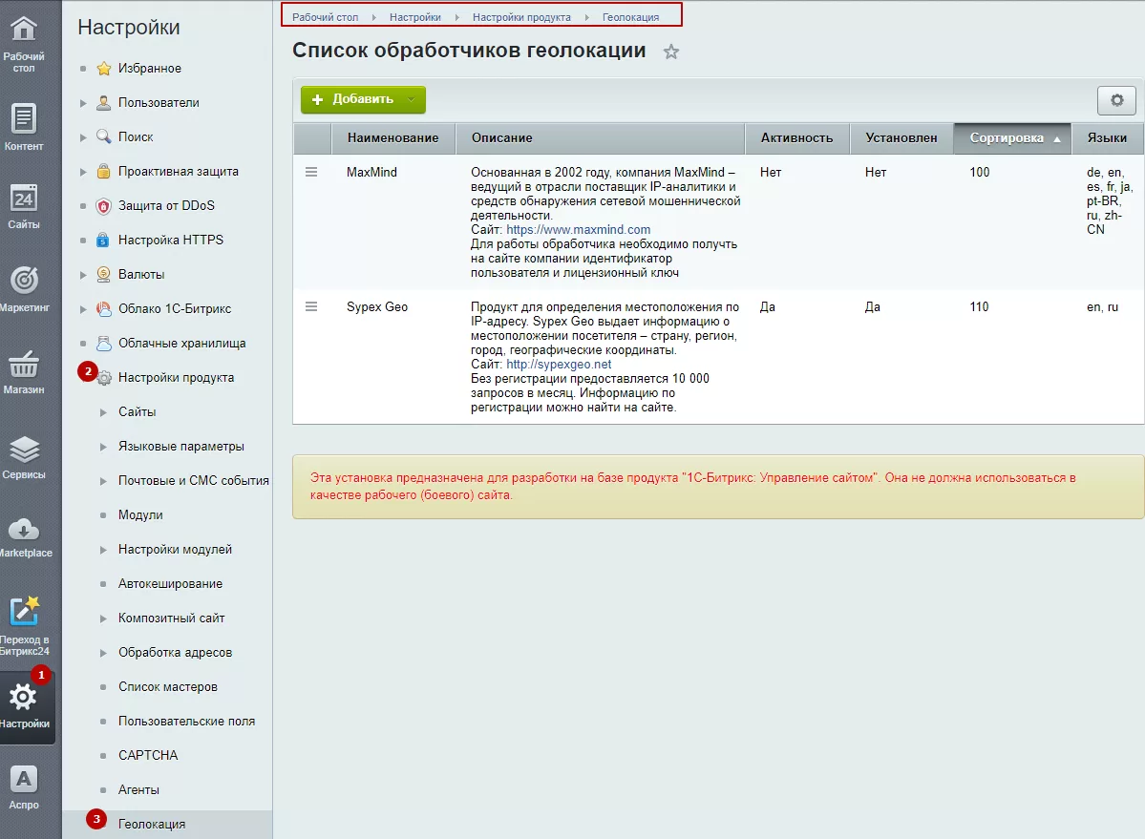The image size is (1145, 839).
Task: Open the Переход в Битрикс24 icon
Action: [x=23, y=612]
